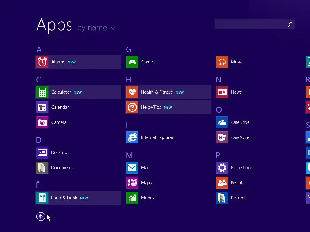Viewport: 310px width, 232px height.
Task: Launch the People app icon
Action: click(x=222, y=183)
